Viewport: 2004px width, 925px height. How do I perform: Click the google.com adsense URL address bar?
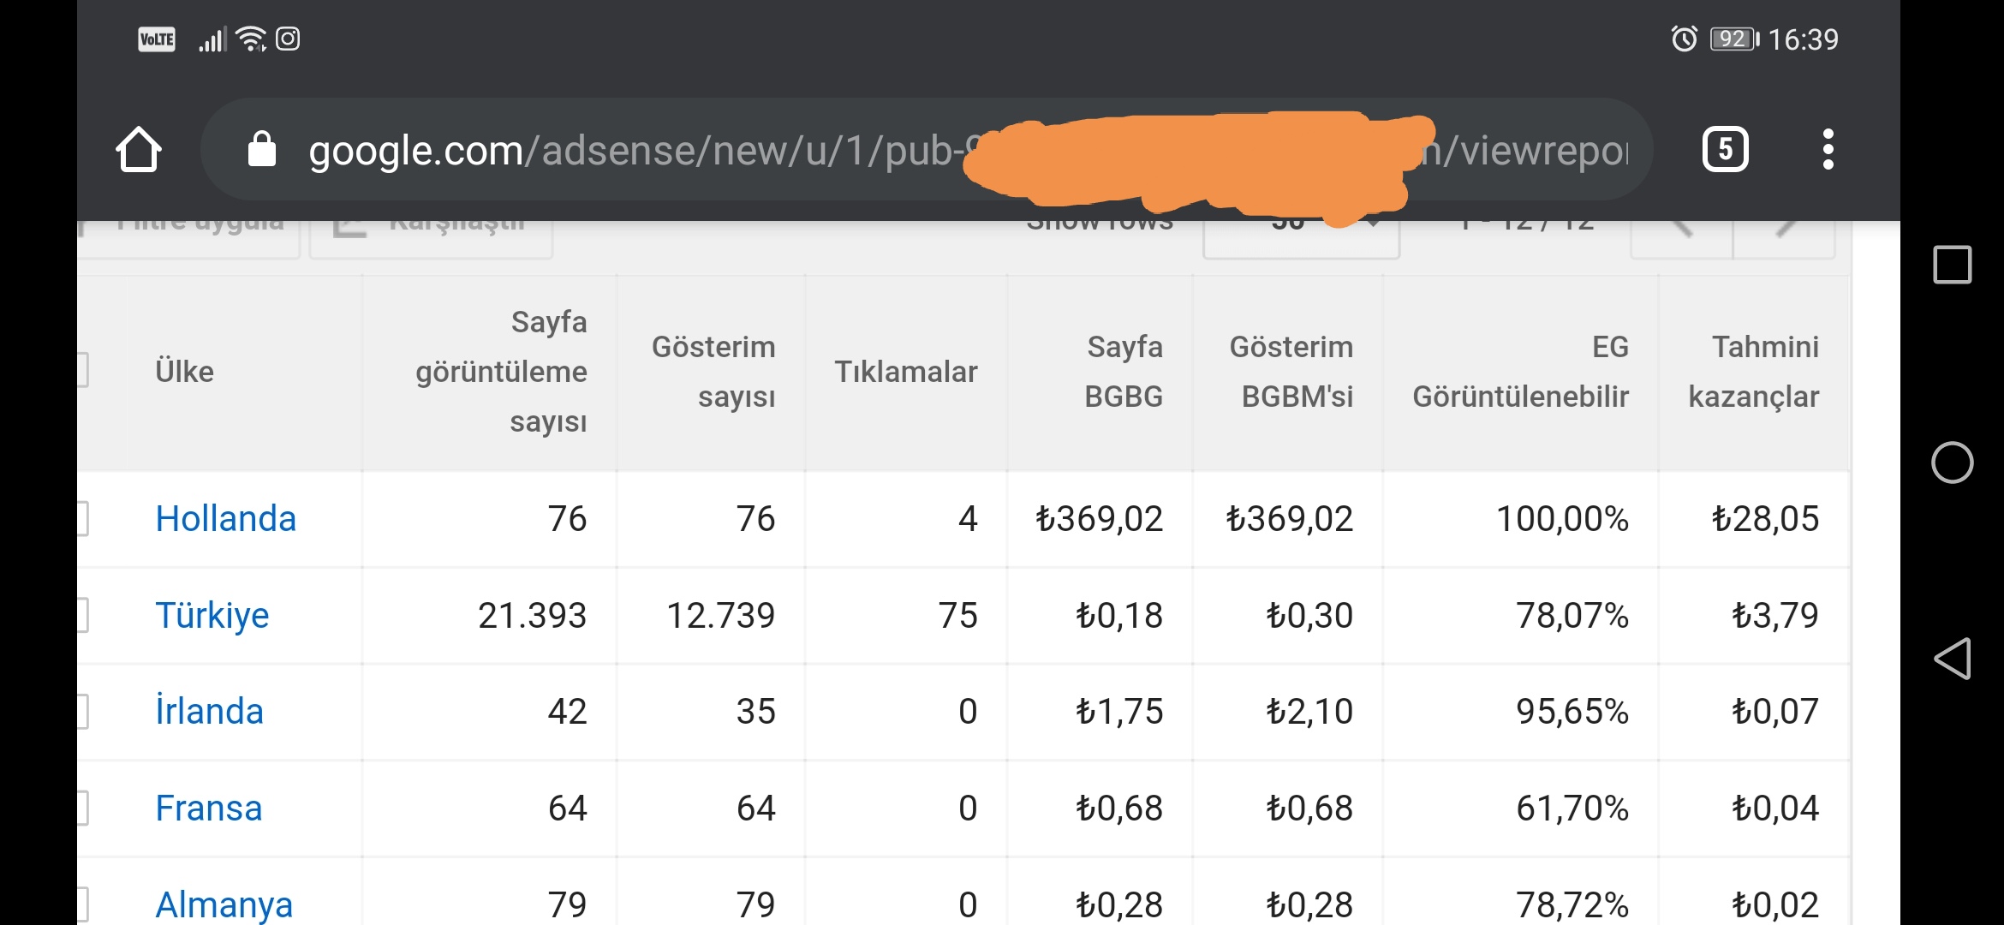point(927,150)
